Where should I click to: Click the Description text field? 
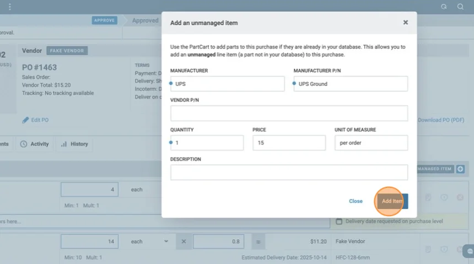tap(289, 173)
